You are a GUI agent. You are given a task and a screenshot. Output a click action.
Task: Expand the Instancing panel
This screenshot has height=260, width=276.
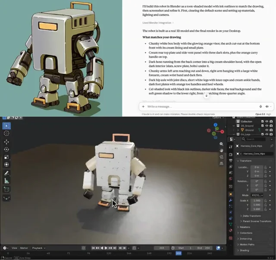pyautogui.click(x=245, y=239)
